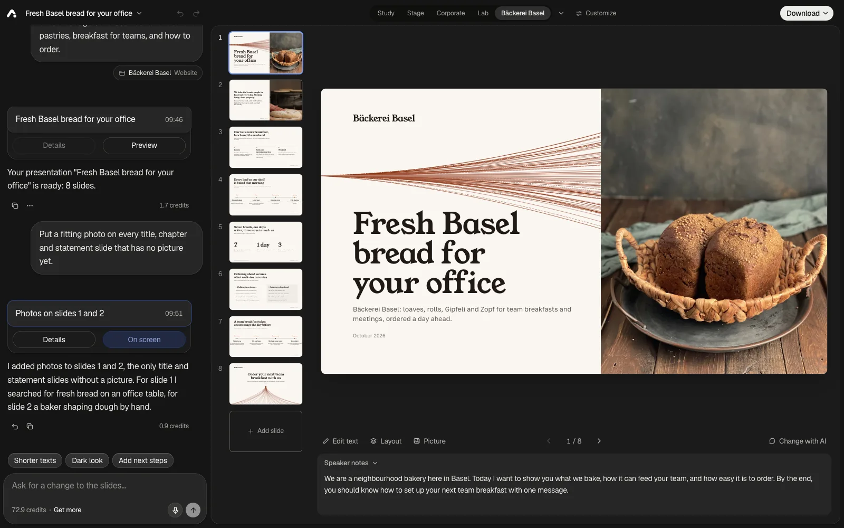Open Customize theme settings
Screen dimensions: 844x528
(x=596, y=13)
